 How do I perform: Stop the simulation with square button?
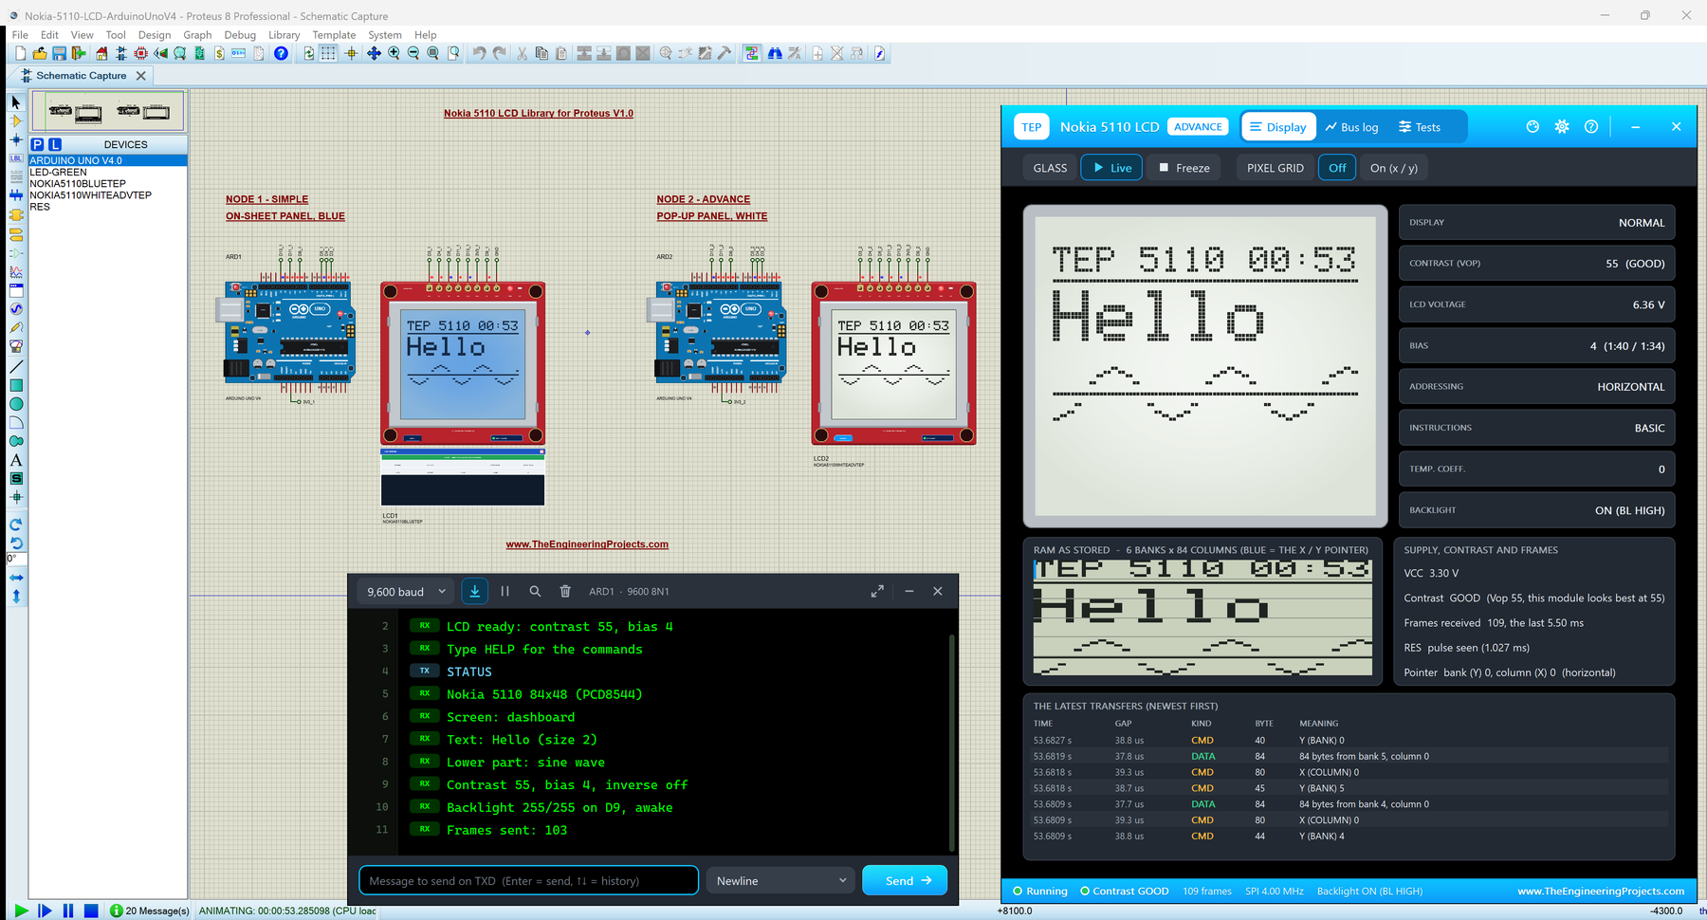click(x=91, y=911)
